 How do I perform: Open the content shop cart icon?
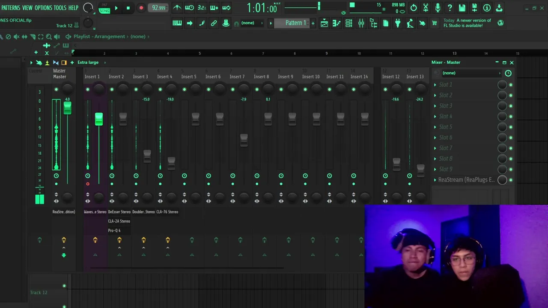tap(435, 23)
